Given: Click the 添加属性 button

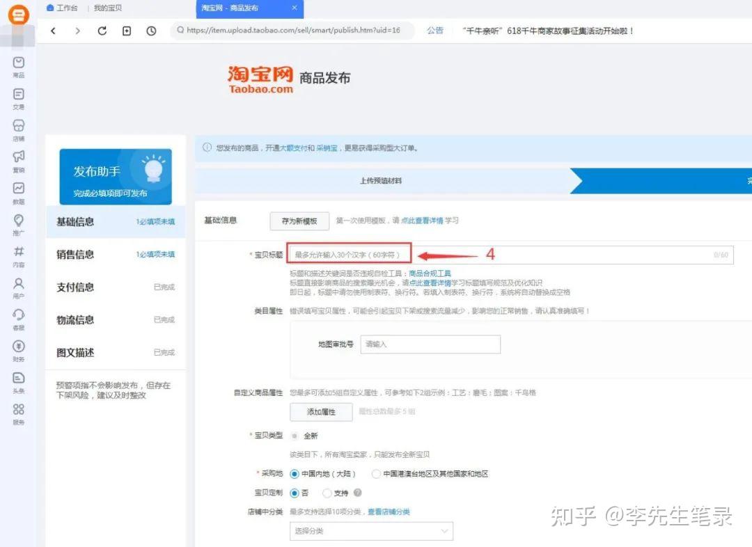Looking at the screenshot, I should tap(321, 412).
